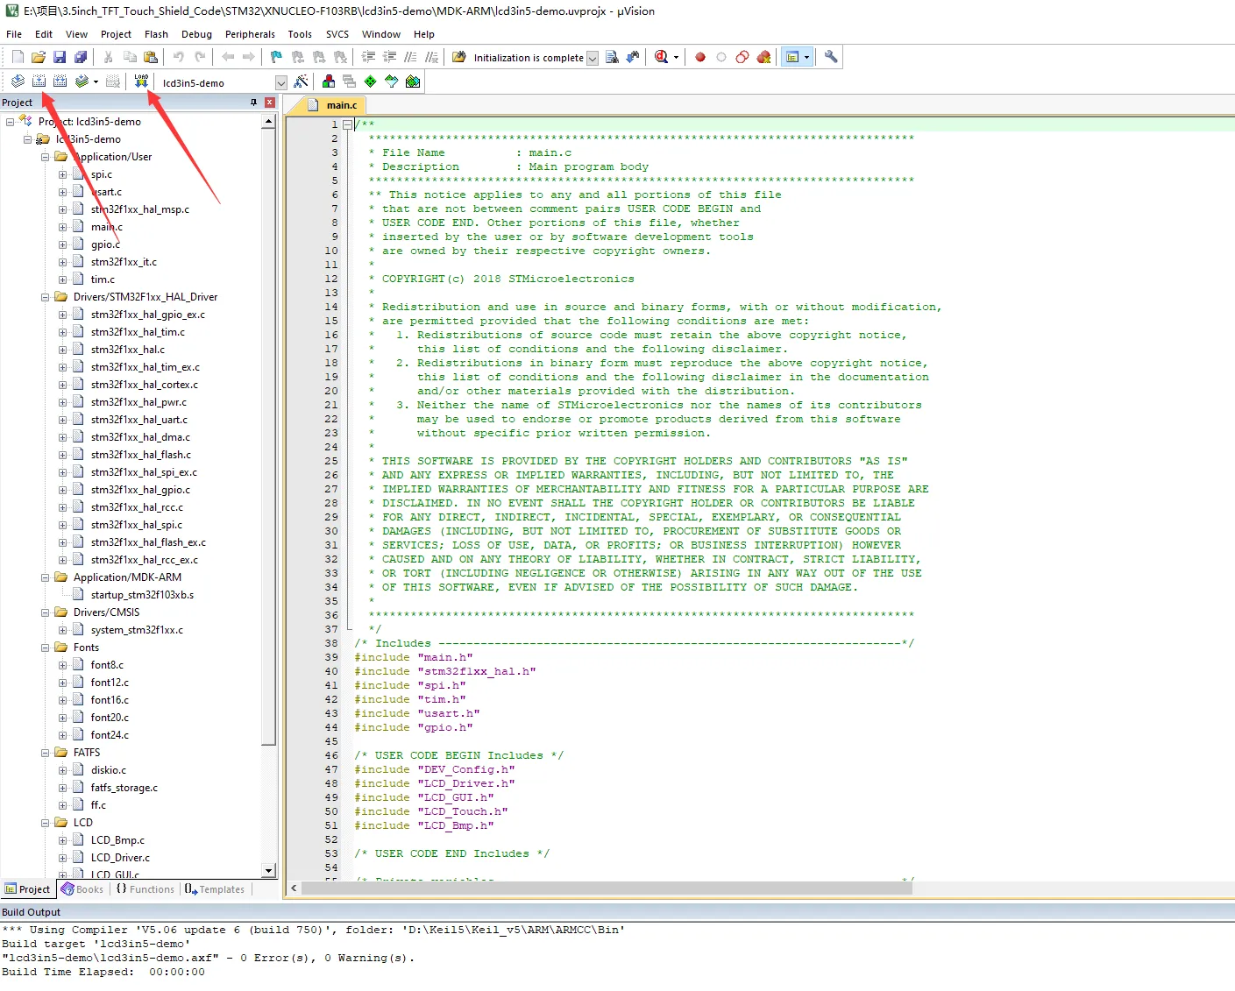Image resolution: width=1235 pixels, height=991 pixels.
Task: Open the Pack Installer icon
Action: pyautogui.click(x=413, y=81)
